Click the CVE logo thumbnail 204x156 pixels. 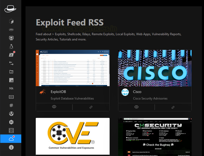tap(73, 136)
